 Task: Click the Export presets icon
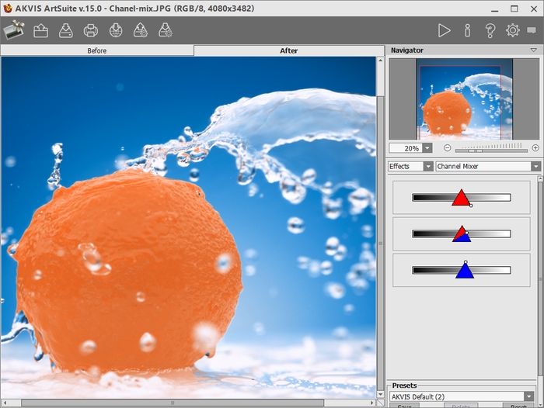click(166, 30)
